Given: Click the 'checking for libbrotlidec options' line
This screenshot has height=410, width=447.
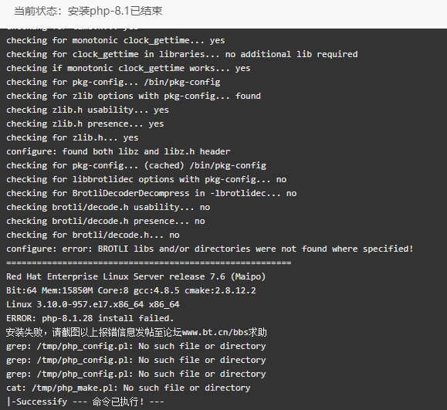Looking at the screenshot, I should (146, 179).
